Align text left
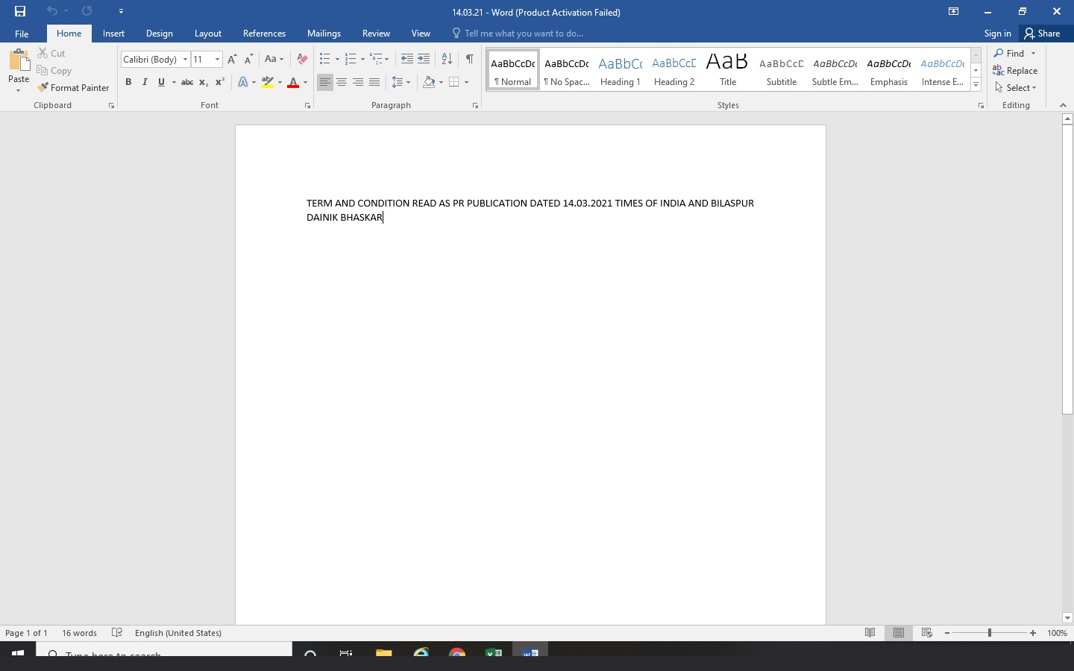 point(324,82)
